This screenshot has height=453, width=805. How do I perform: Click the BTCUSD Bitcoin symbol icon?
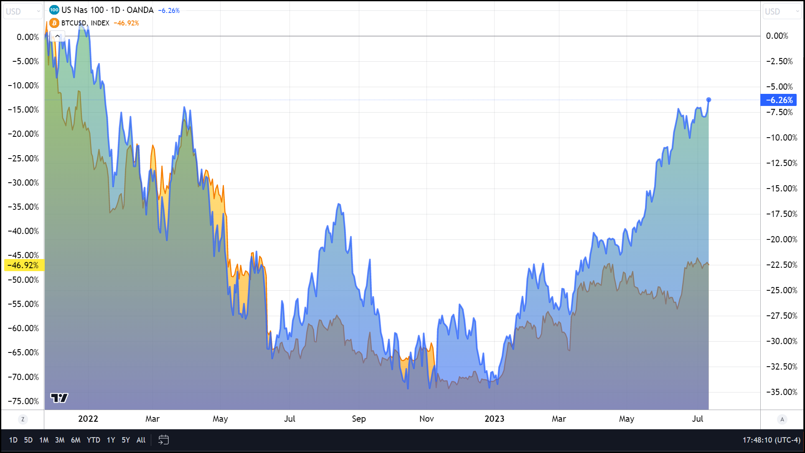click(54, 23)
